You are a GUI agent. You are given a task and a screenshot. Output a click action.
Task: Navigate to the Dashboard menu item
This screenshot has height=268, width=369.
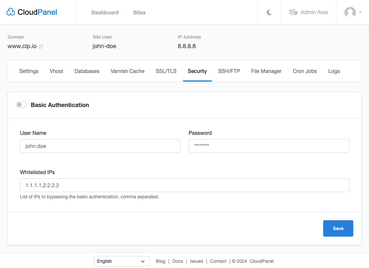(105, 12)
